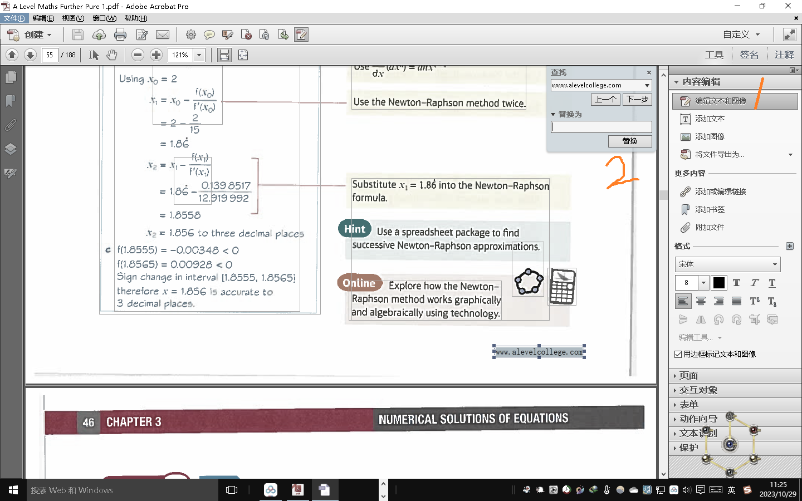The height and width of the screenshot is (501, 802).
Task: Uncheck 用边框标记文本和图像 checkbox
Action: tap(678, 354)
